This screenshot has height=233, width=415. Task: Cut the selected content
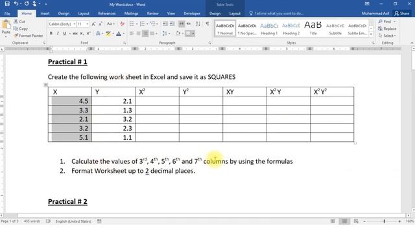pos(19,21)
